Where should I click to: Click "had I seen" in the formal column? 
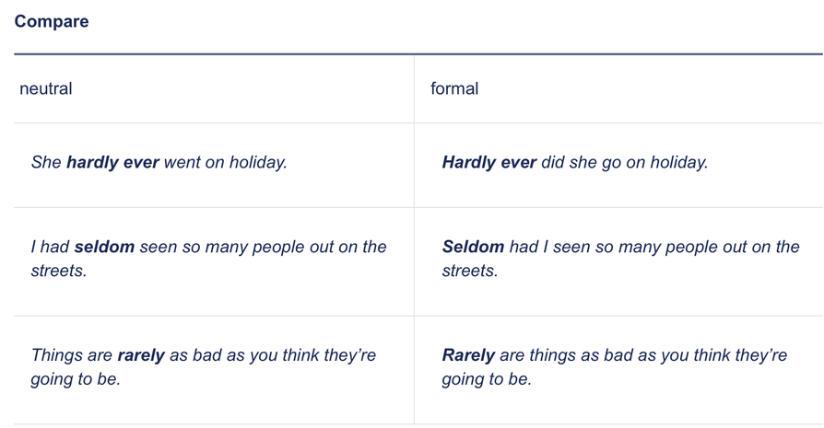tap(549, 247)
